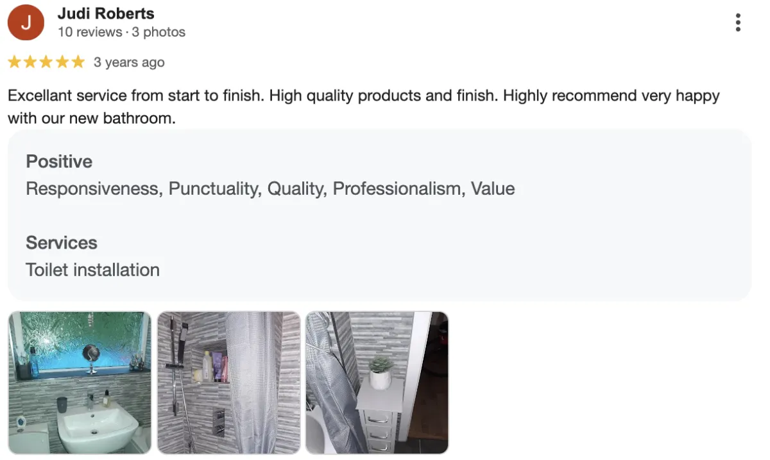Click the 'Professionalism' positive attribute

point(398,189)
